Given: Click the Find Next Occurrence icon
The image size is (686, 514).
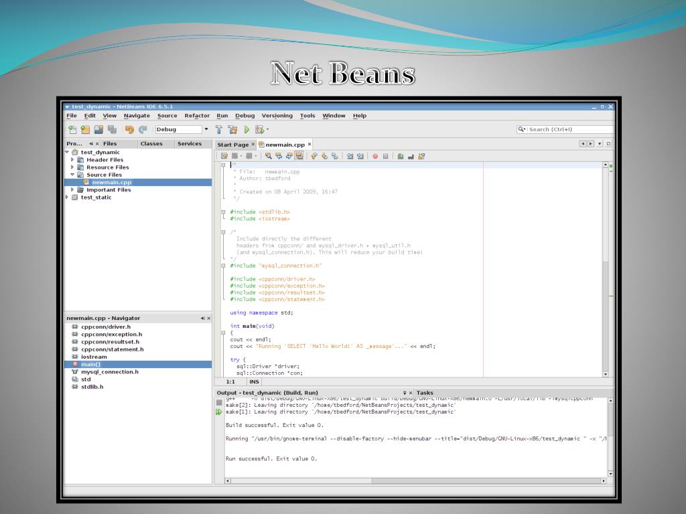Looking at the screenshot, I should (289, 156).
